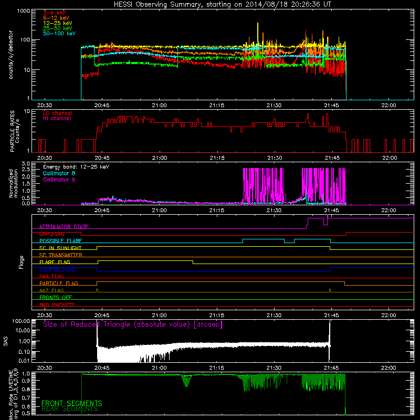Select the 3-6 keV legend label
The width and height of the screenshot is (420, 420).
(x=55, y=13)
